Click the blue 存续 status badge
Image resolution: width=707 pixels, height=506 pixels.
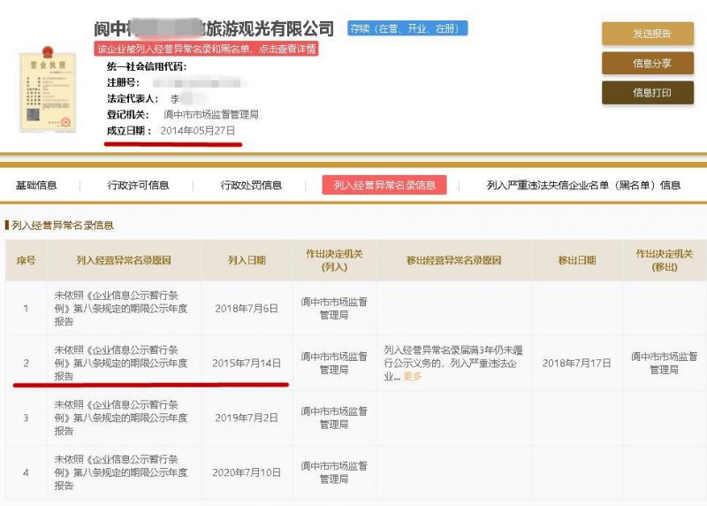(407, 28)
